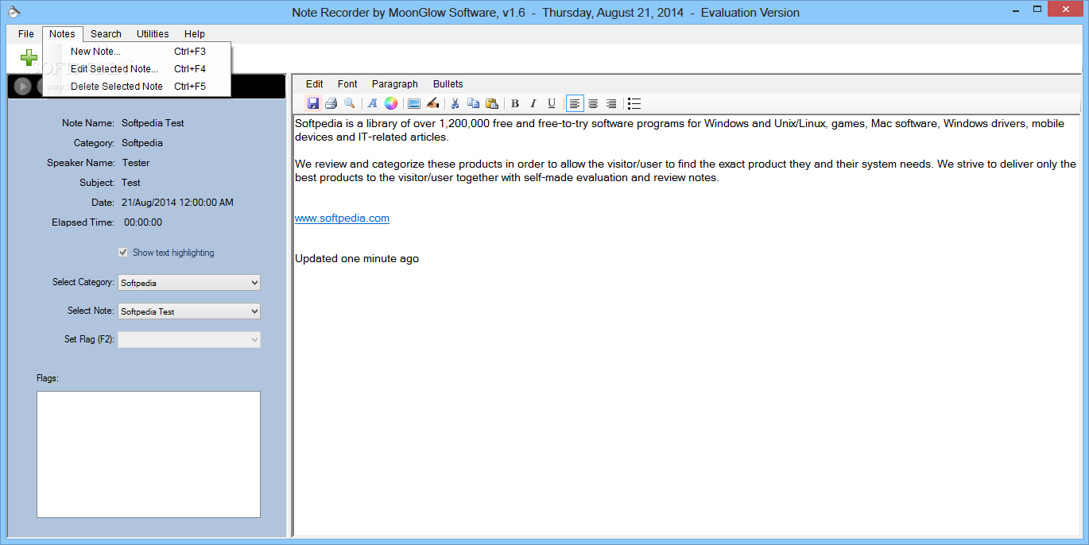Open the Utilities menu
This screenshot has width=1089, height=545.
(153, 34)
